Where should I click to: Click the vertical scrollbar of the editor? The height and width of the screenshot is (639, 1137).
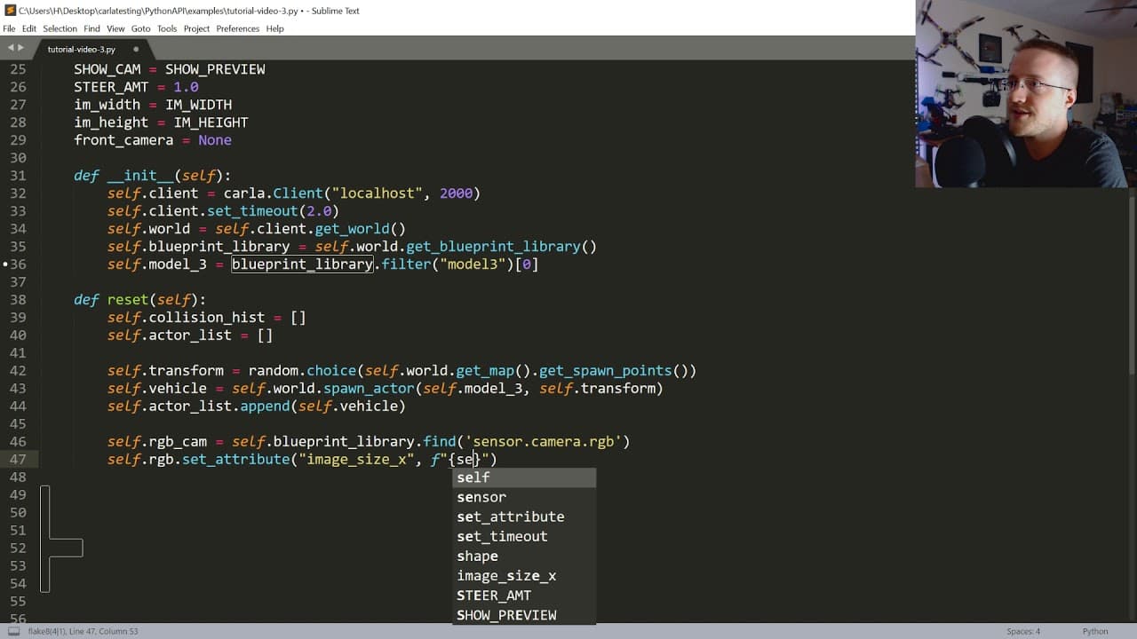click(x=1132, y=284)
